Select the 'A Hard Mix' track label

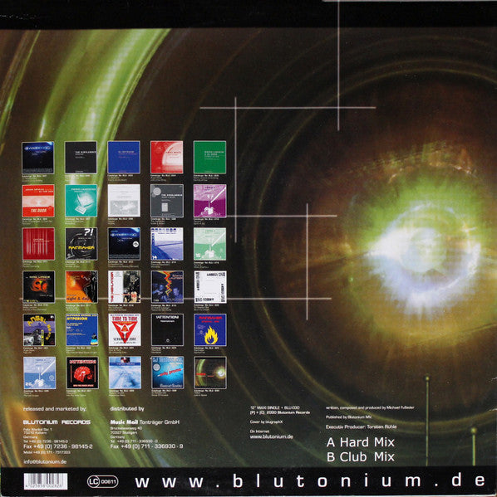coord(361,442)
